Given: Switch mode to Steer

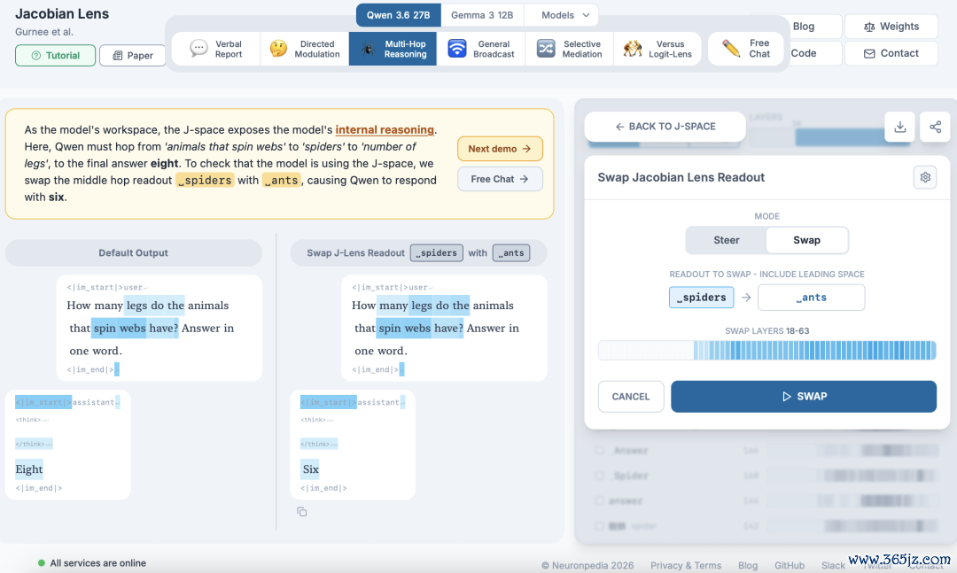Looking at the screenshot, I should tap(727, 240).
